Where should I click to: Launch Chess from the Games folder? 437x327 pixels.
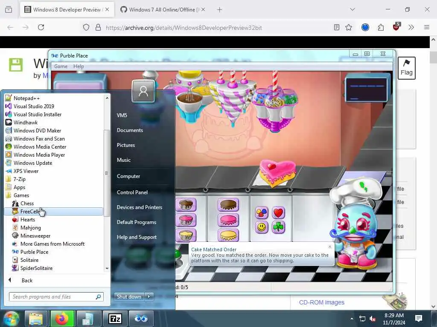53,203
